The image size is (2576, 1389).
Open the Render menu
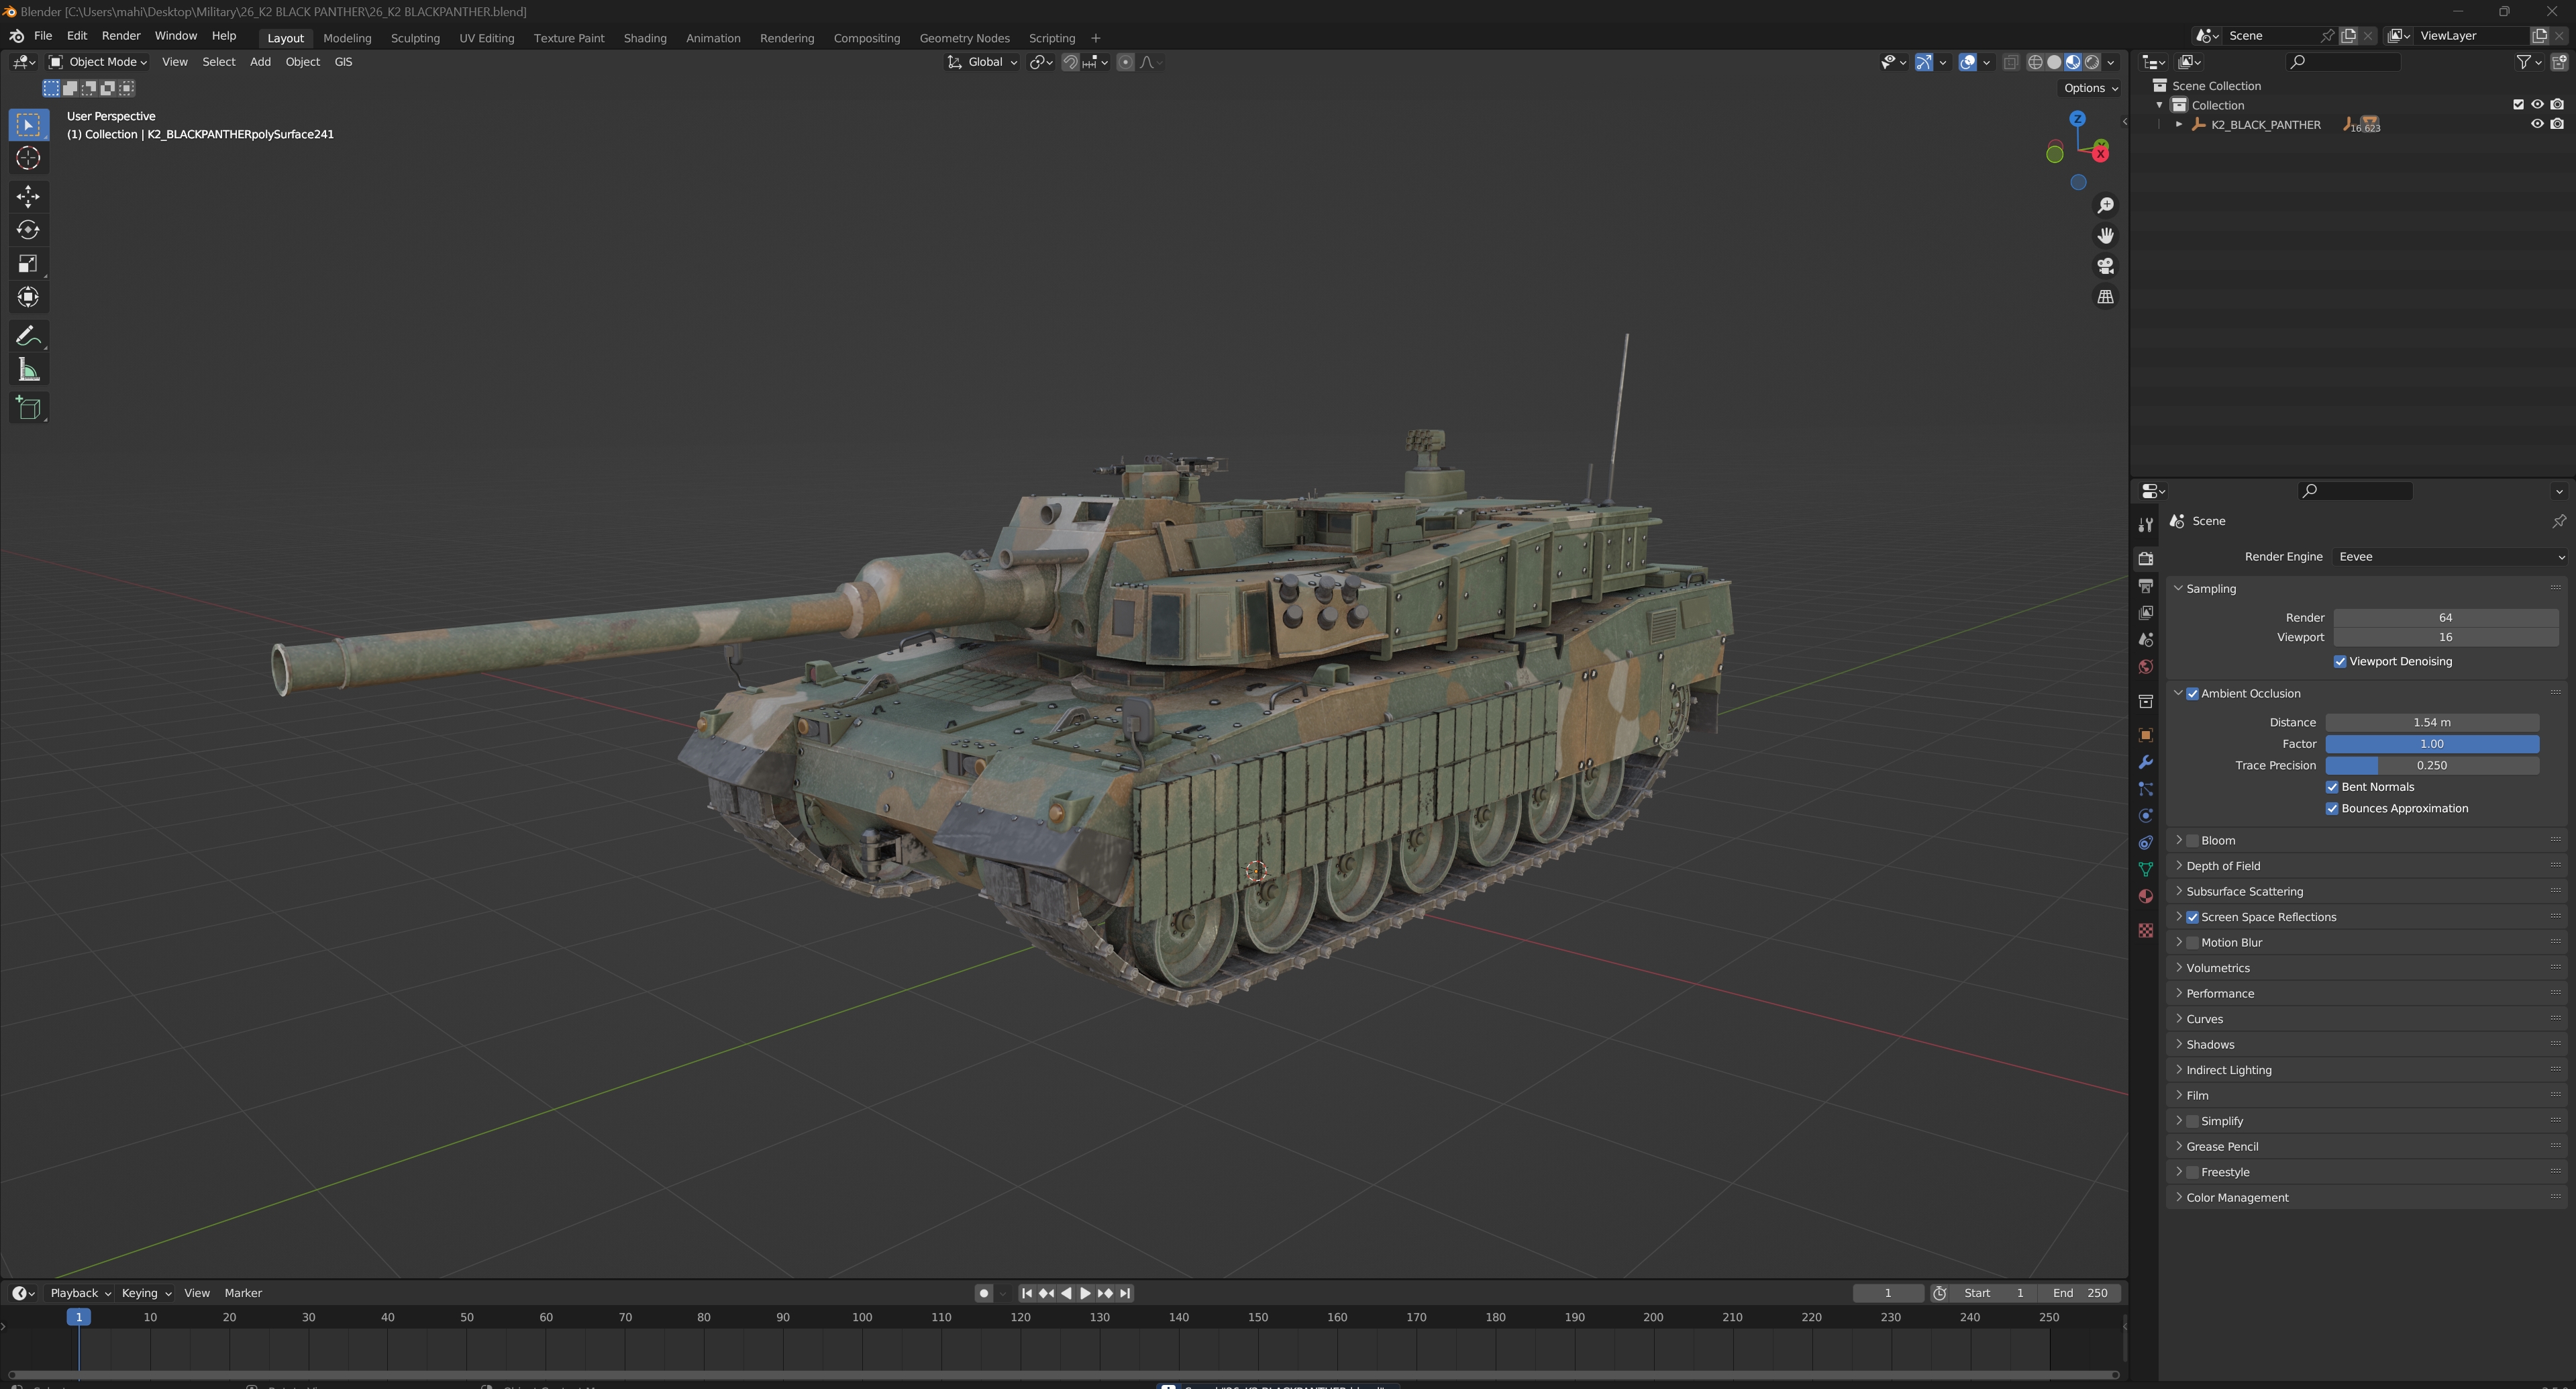click(x=121, y=36)
